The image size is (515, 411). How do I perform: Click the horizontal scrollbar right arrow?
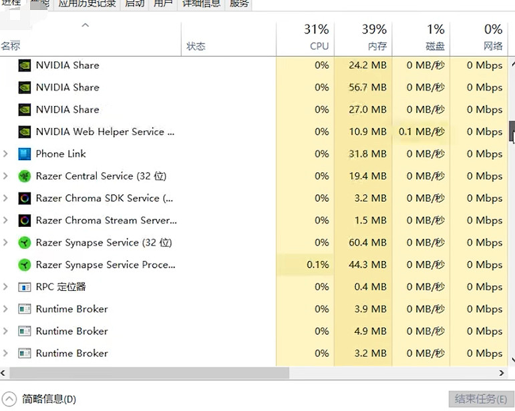pos(502,373)
